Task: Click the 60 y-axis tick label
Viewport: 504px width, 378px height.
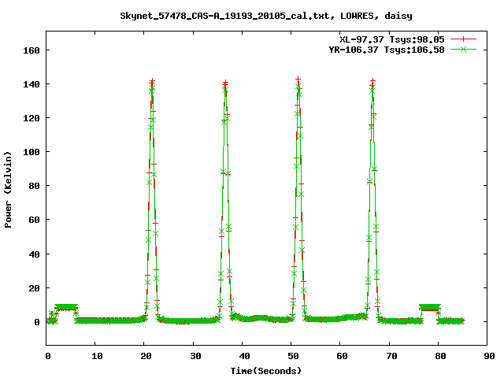Action: (x=34, y=220)
